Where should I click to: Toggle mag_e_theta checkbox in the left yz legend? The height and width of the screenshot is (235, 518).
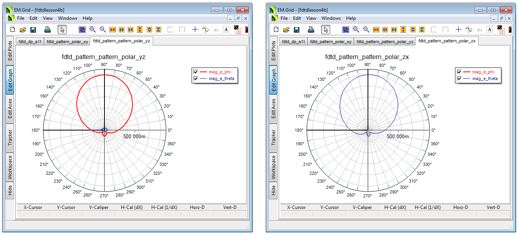[196, 79]
